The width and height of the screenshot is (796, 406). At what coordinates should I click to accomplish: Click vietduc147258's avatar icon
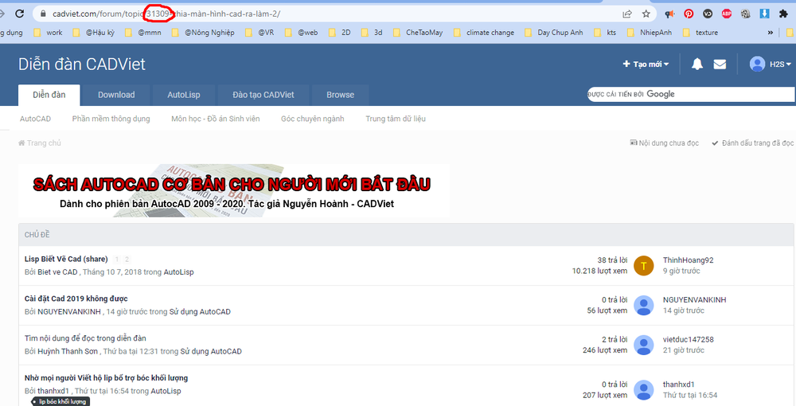coord(644,345)
